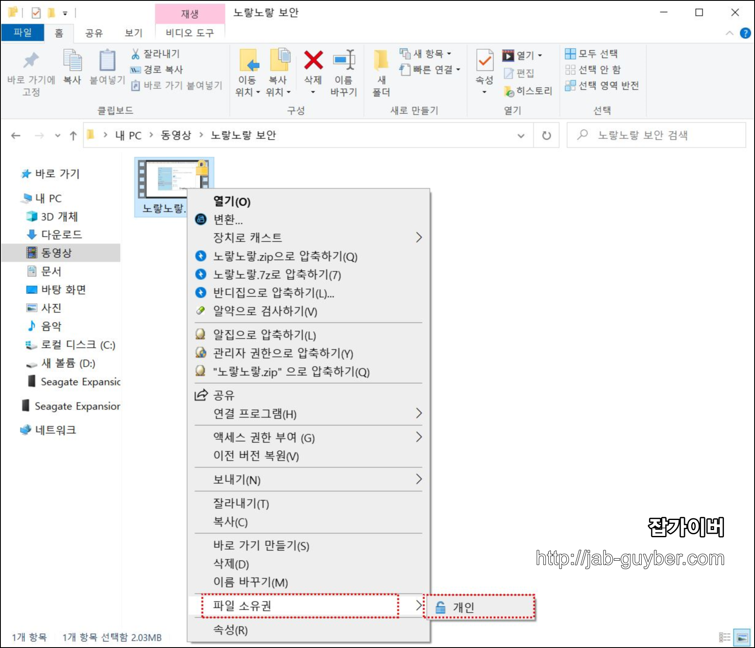Viewport: 755px width, 648px height.
Task: Select the 붙여넣기 (Paste) ribbon icon
Action: point(107,63)
